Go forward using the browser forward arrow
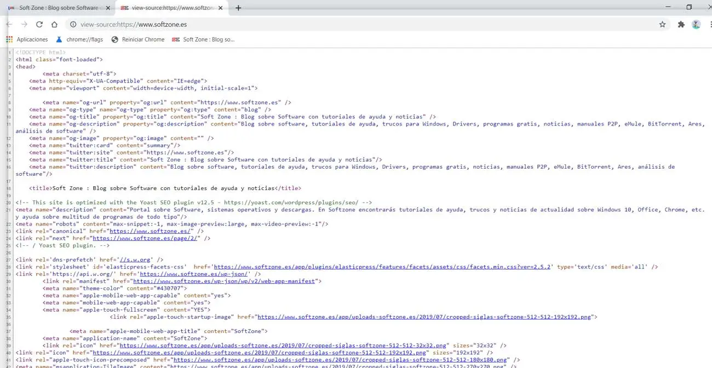The image size is (712, 368). 24,25
